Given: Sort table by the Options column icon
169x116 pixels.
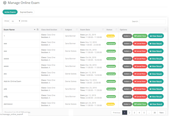Looking at the screenshot, I should pos(165,29).
